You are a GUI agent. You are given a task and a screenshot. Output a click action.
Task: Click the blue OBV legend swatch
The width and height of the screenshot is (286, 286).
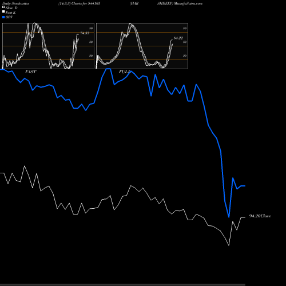(3, 17)
